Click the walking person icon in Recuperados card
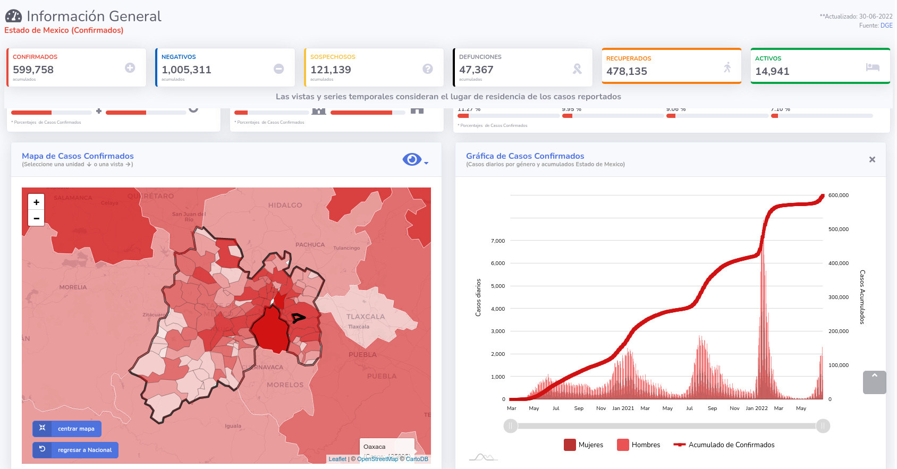Image resolution: width=897 pixels, height=469 pixels. pyautogui.click(x=727, y=67)
